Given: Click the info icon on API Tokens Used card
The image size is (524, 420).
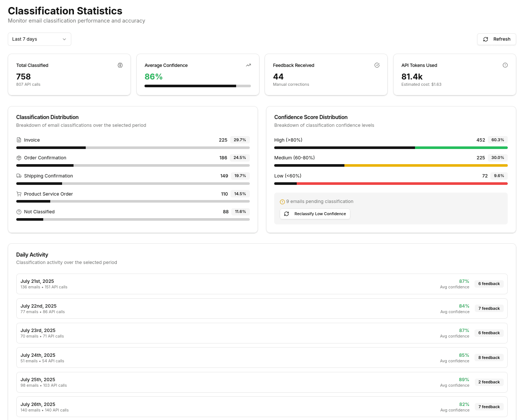Looking at the screenshot, I should [505, 65].
